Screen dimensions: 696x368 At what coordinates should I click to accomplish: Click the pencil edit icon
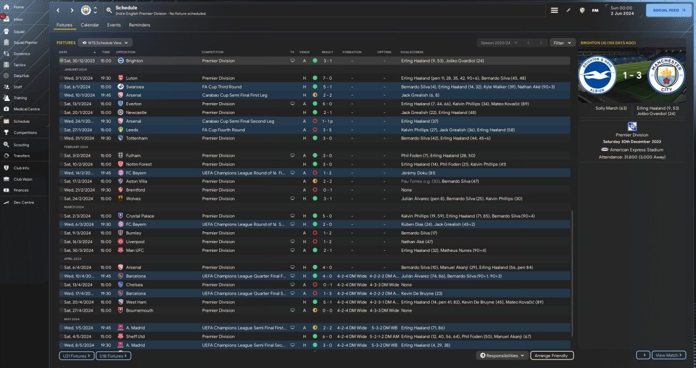[x=568, y=10]
